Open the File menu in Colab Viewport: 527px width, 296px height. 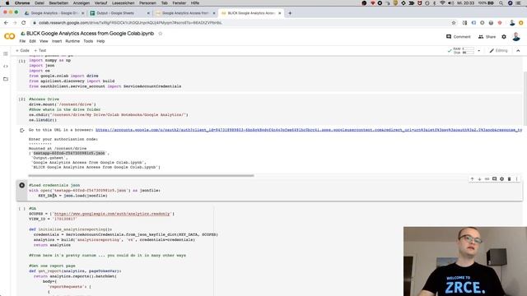point(22,41)
